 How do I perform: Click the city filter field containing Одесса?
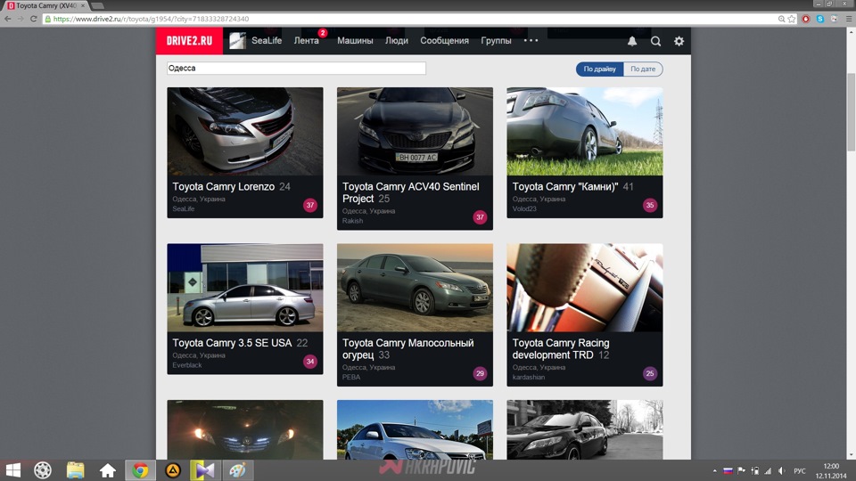[x=296, y=69]
